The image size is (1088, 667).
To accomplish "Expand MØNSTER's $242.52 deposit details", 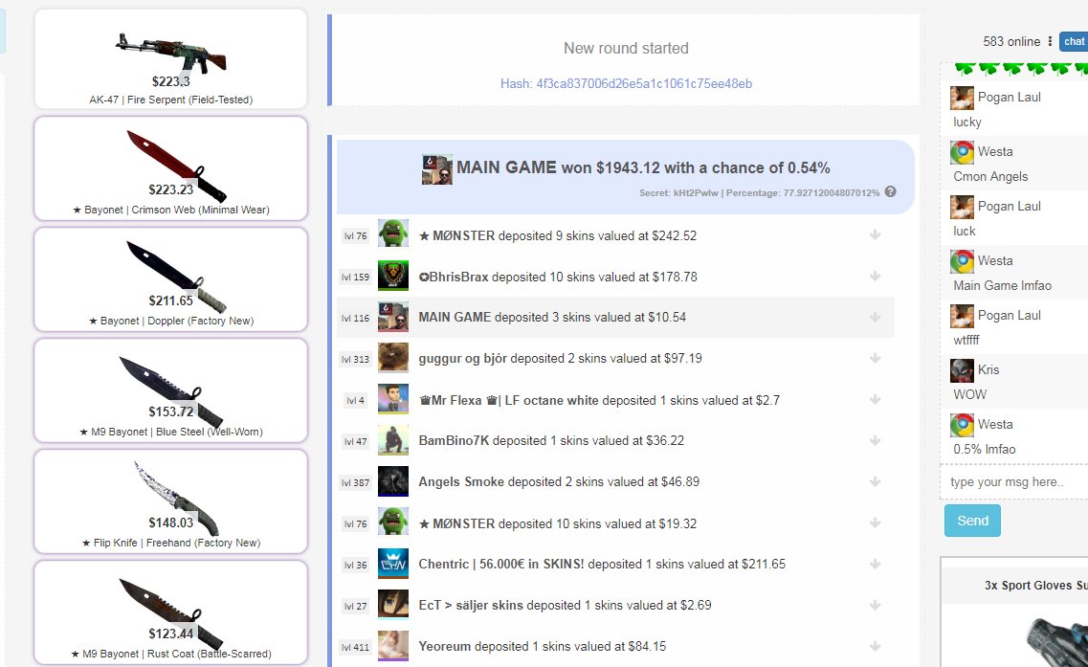I will (875, 235).
